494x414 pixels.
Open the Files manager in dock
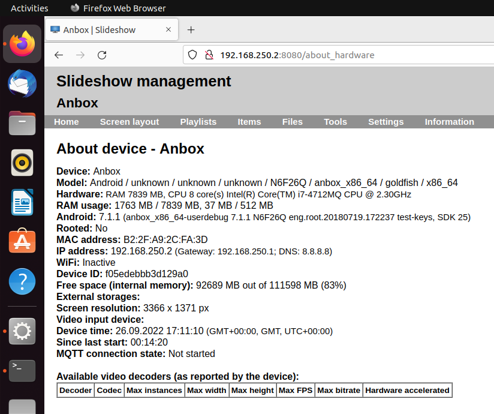coord(22,123)
